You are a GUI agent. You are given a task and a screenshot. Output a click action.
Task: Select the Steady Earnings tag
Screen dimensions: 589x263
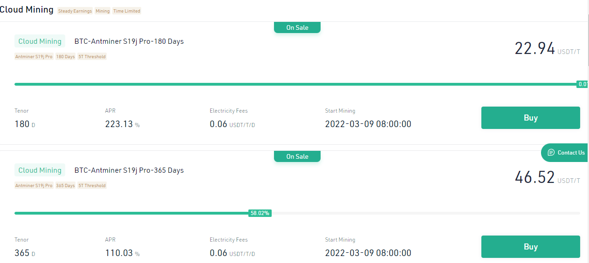click(x=75, y=11)
